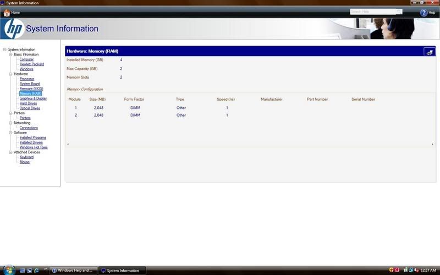Click System Information taskbar button
The height and width of the screenshot is (275, 440).
coord(122,271)
